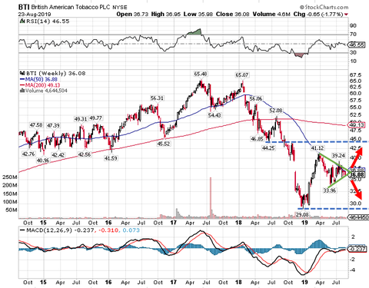Click the blue 0.073 MACD histogram value
Screen dimensions: 369x288
pos(131,230)
